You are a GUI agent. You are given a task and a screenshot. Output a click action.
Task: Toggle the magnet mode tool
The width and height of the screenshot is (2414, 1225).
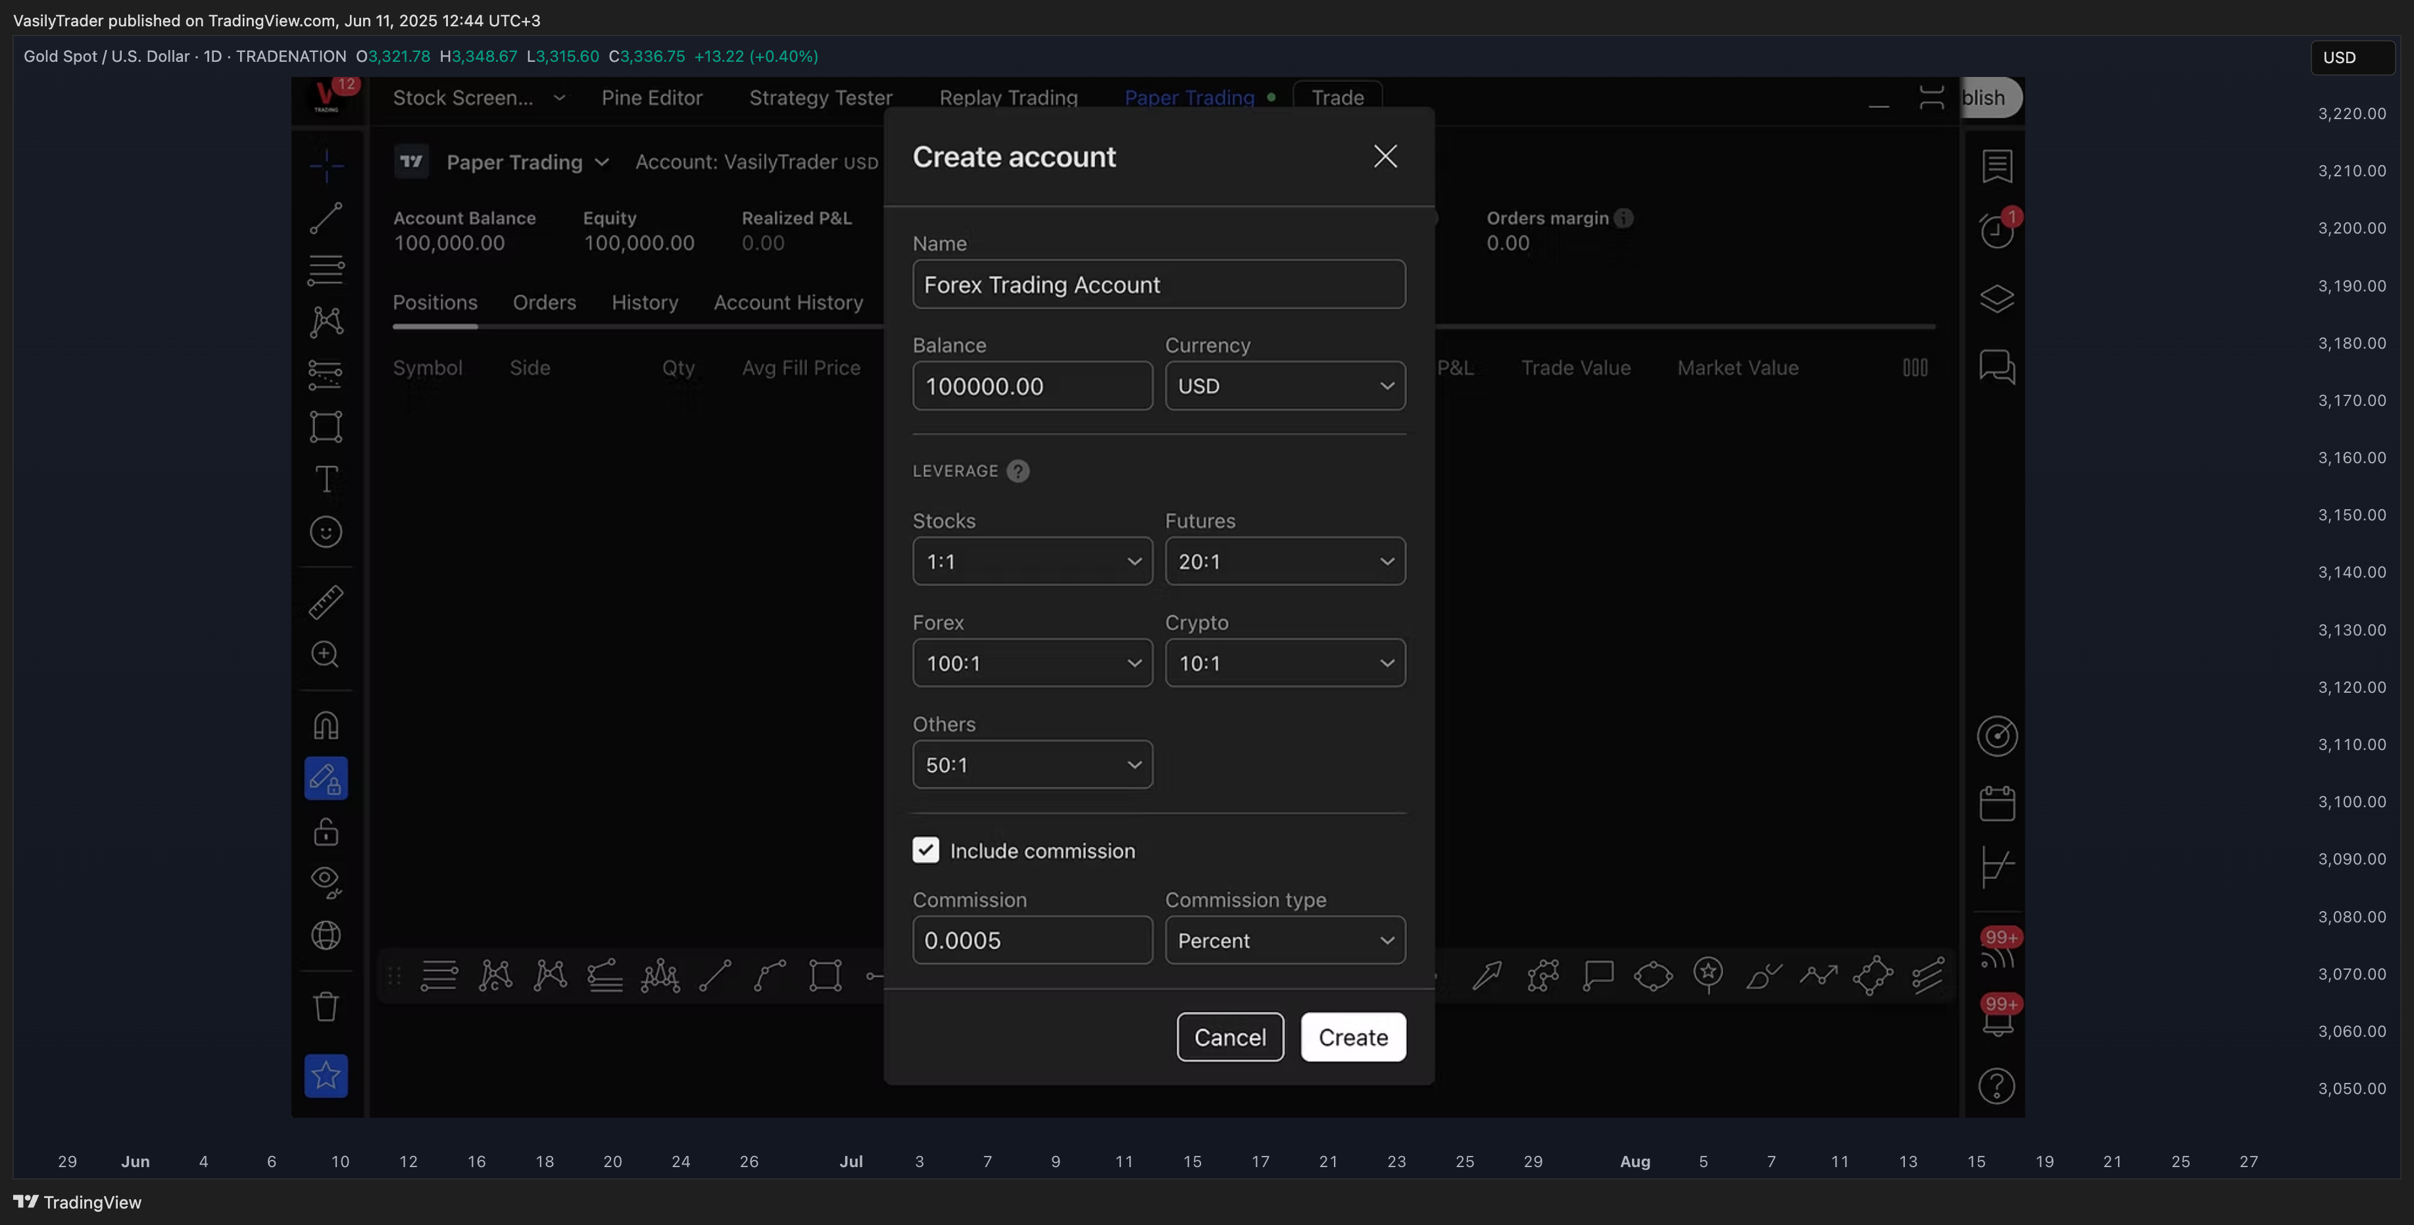326,724
